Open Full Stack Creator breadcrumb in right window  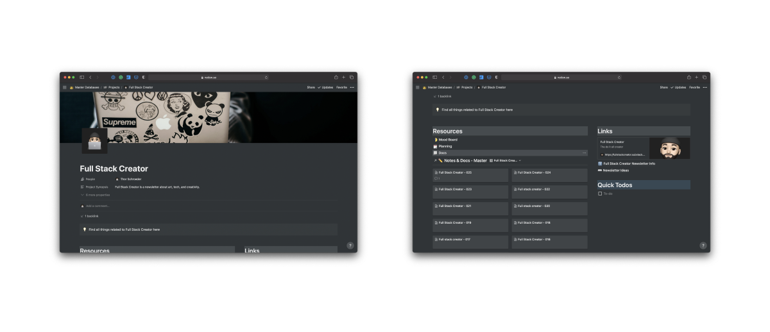click(492, 87)
